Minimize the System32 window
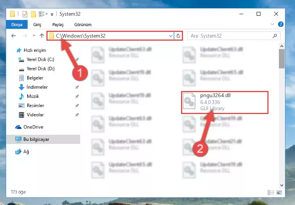This screenshot has width=295, height=205. pos(241,14)
